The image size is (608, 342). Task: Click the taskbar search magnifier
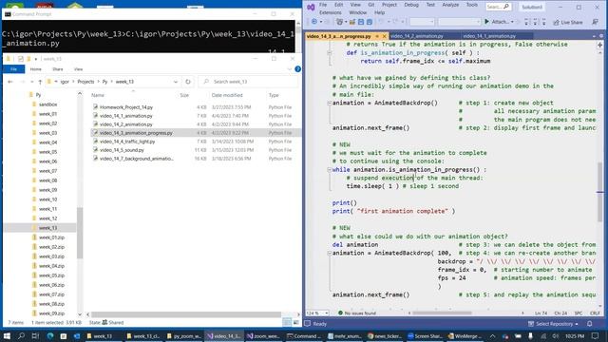pos(21,335)
